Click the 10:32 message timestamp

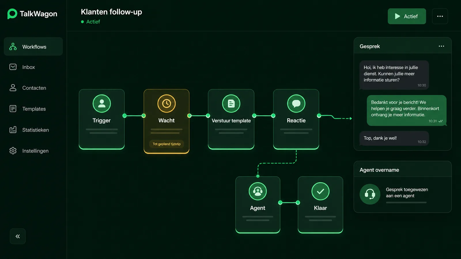[x=422, y=142]
